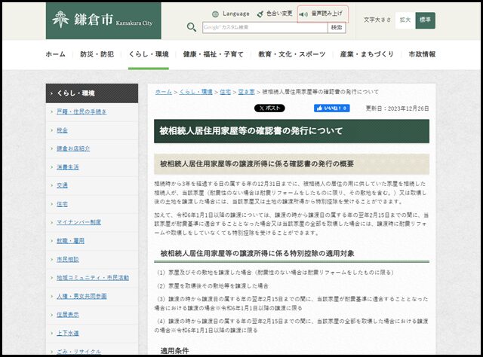Image resolution: width=483 pixels, height=357 pixels.
Task: Open 住宅 sidebar link
Action: (x=62, y=204)
